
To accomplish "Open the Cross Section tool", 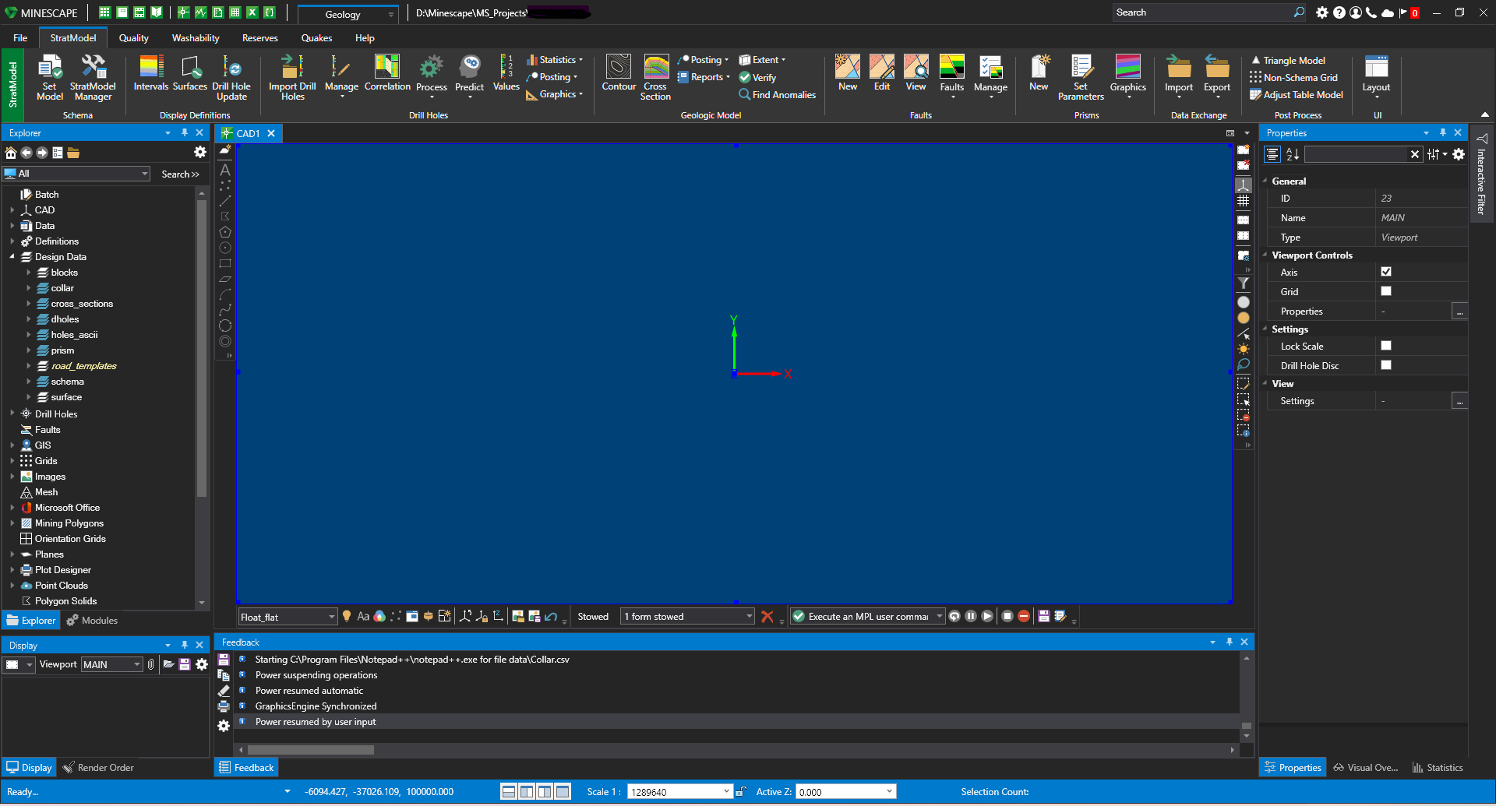I will [x=655, y=77].
